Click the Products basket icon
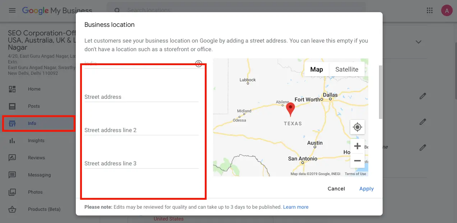This screenshot has width=457, height=223. (13, 209)
